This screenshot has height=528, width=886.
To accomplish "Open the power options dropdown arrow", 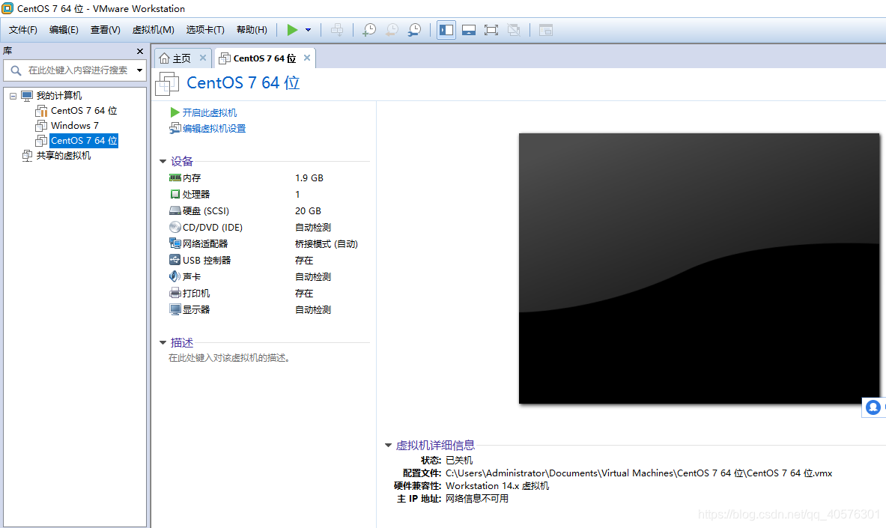I will (308, 30).
